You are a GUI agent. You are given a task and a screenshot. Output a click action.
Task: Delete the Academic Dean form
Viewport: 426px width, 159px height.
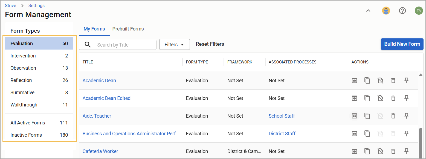[x=393, y=81]
